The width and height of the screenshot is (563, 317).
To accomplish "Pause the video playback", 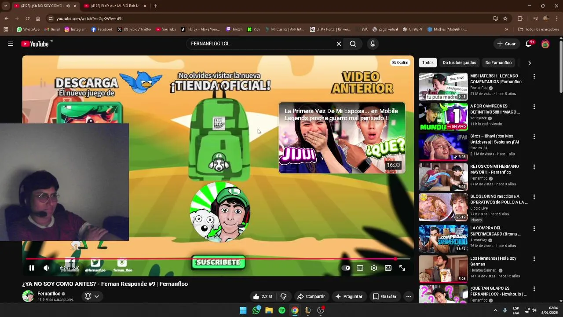I will [31, 268].
